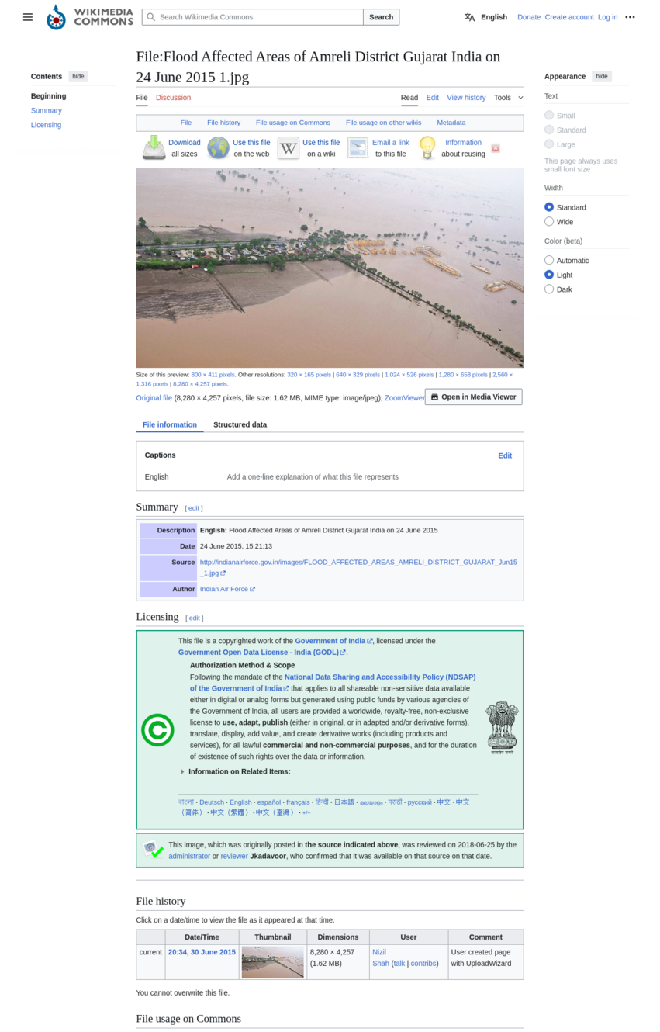This screenshot has width=660, height=1032.
Task: Click the Open in Media Viewer button
Action: [x=473, y=397]
